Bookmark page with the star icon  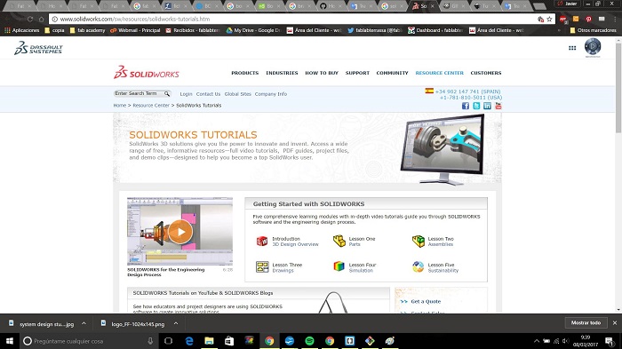tap(549, 19)
